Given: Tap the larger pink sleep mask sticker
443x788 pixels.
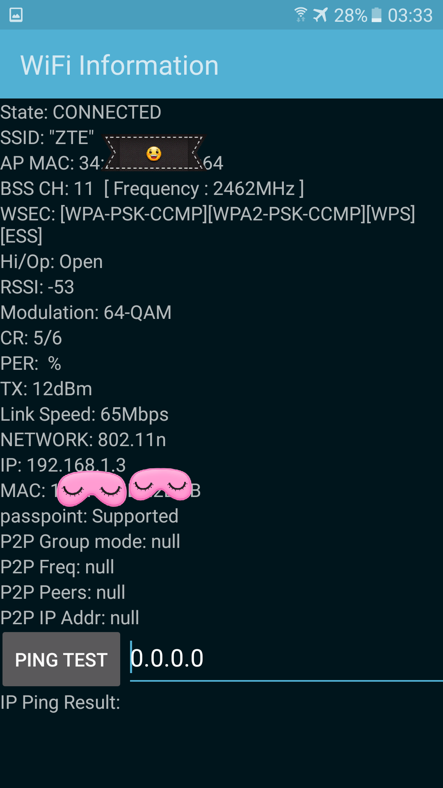Looking at the screenshot, I should 92,488.
